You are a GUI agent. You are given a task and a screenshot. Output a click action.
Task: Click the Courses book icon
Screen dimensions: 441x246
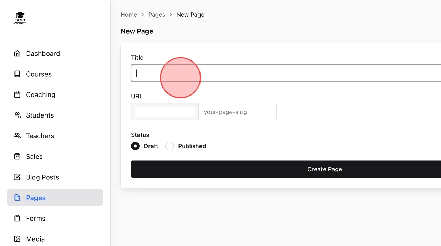pyautogui.click(x=17, y=74)
